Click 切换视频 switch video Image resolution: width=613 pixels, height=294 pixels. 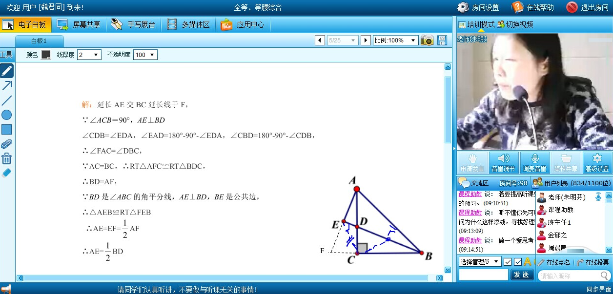(x=515, y=24)
